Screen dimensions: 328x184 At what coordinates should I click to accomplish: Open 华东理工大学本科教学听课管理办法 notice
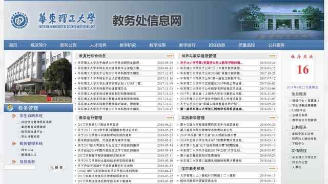(x=102, y=88)
